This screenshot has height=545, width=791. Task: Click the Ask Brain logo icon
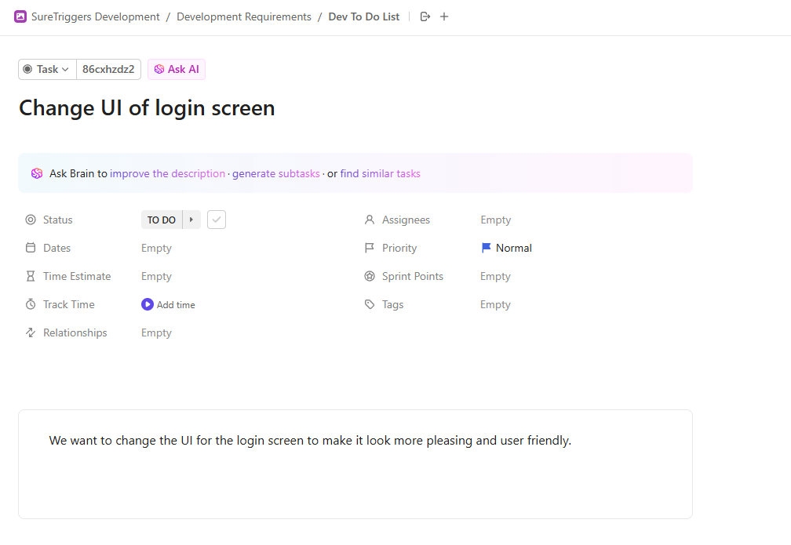(37, 173)
